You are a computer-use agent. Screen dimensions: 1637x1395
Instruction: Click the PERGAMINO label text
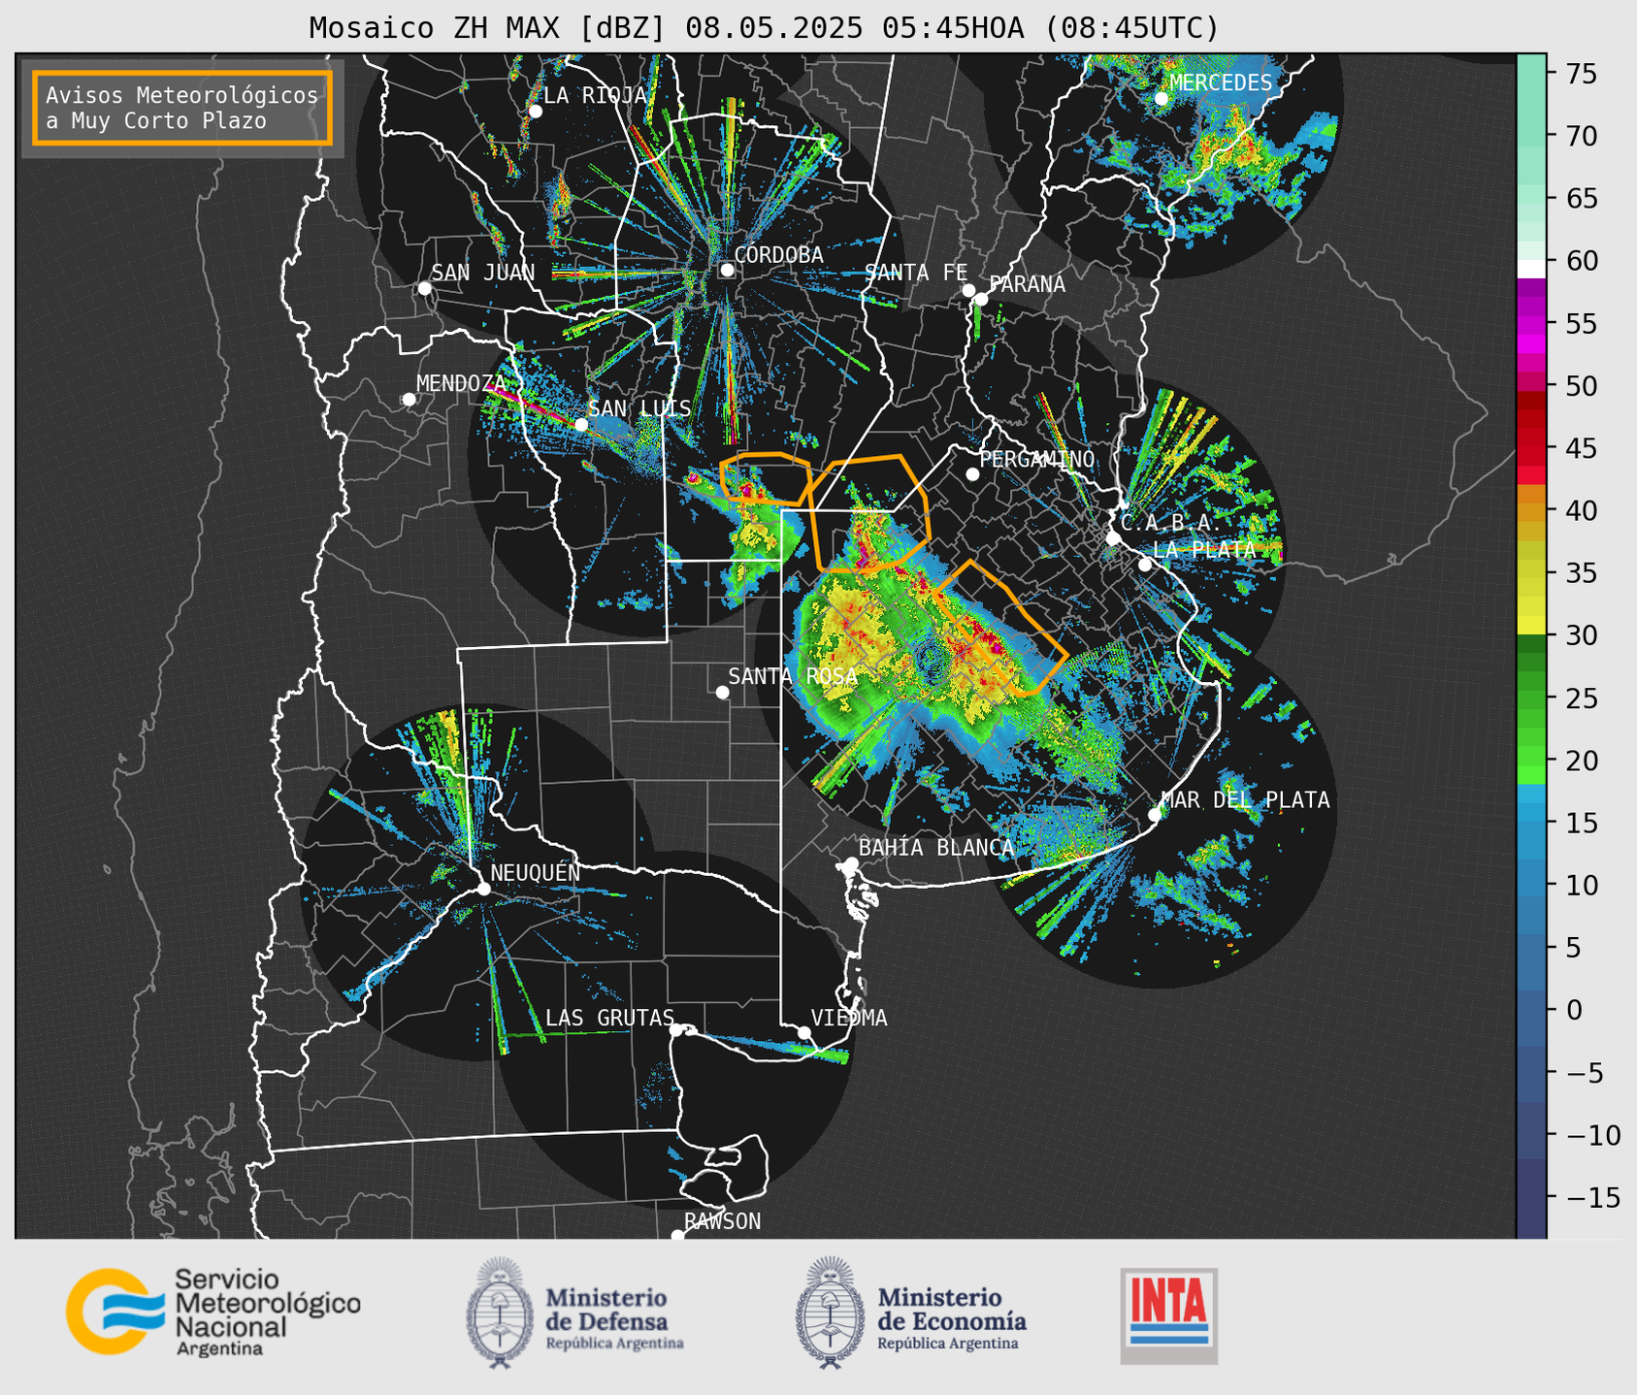[1037, 459]
